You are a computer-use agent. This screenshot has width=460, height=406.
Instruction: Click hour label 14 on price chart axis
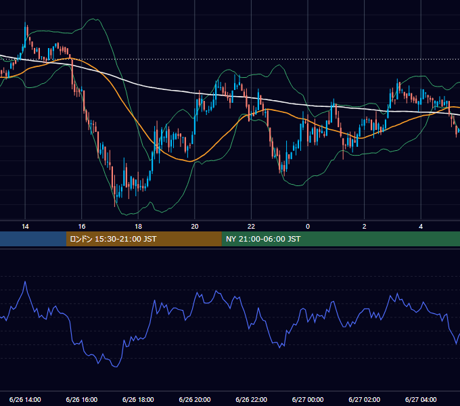pyautogui.click(x=25, y=226)
